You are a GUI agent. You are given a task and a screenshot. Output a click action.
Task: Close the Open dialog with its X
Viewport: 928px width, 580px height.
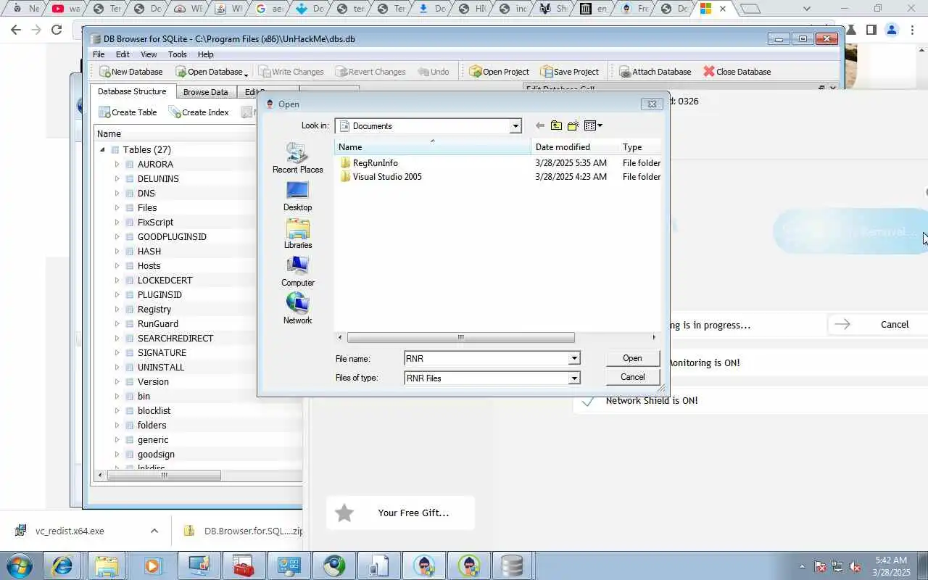click(x=652, y=104)
